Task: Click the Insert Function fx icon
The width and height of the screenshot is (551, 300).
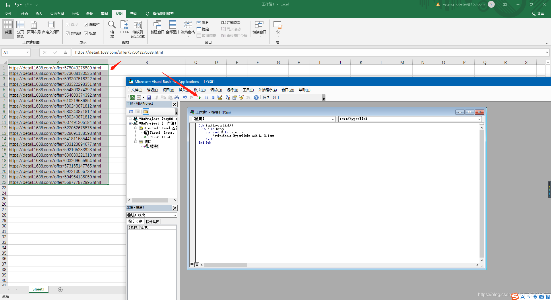Action: (65, 52)
